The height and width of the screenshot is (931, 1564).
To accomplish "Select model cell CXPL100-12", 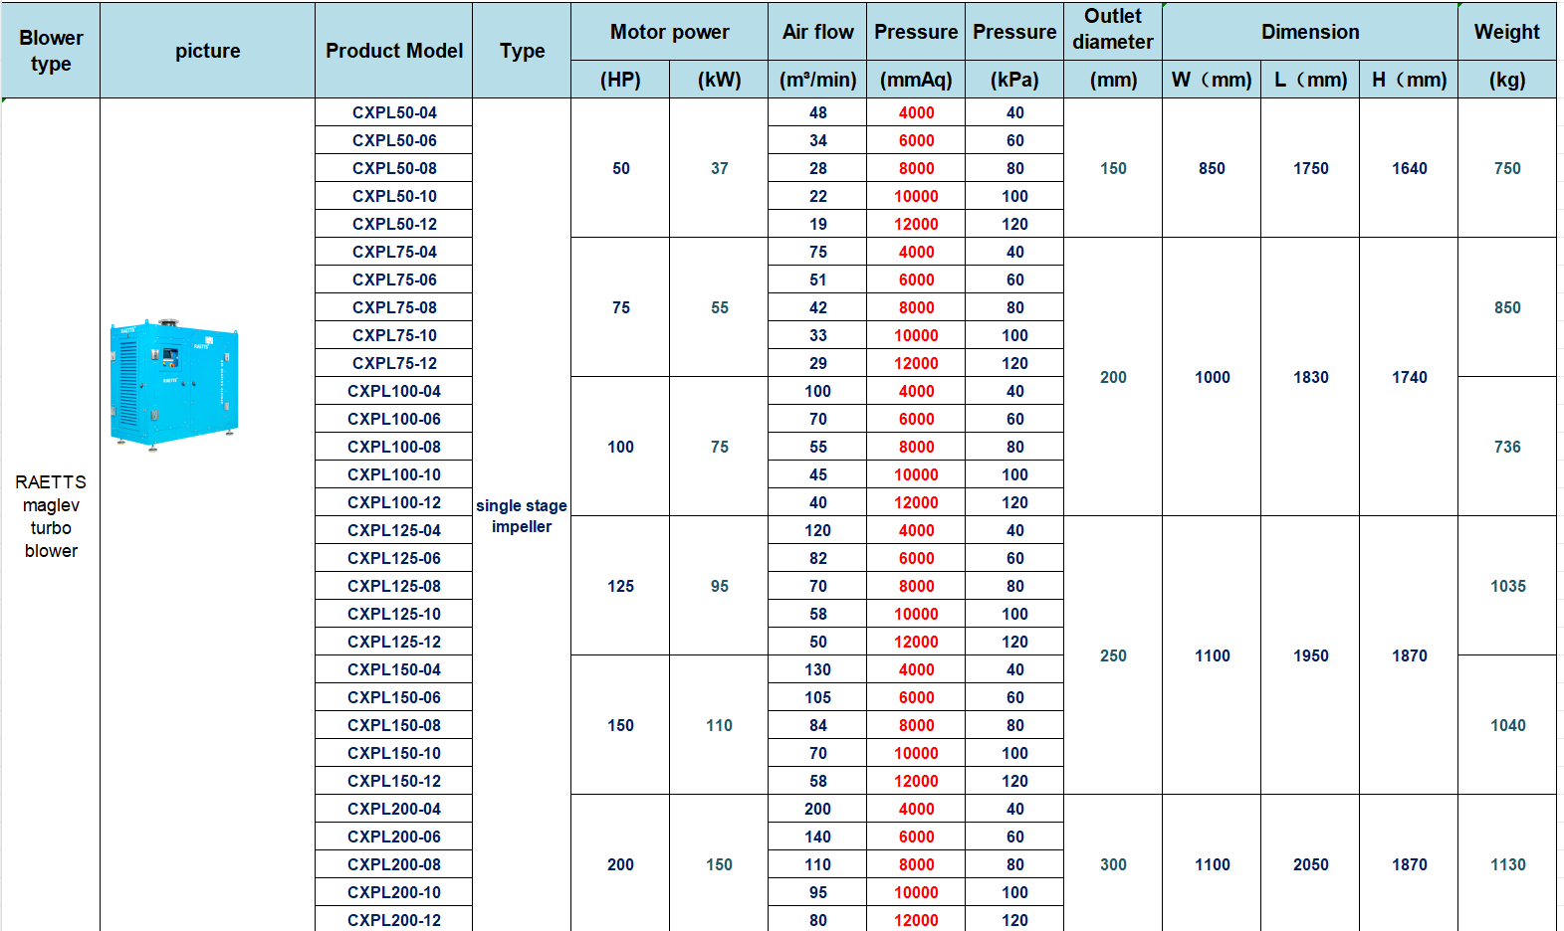I will 394,502.
